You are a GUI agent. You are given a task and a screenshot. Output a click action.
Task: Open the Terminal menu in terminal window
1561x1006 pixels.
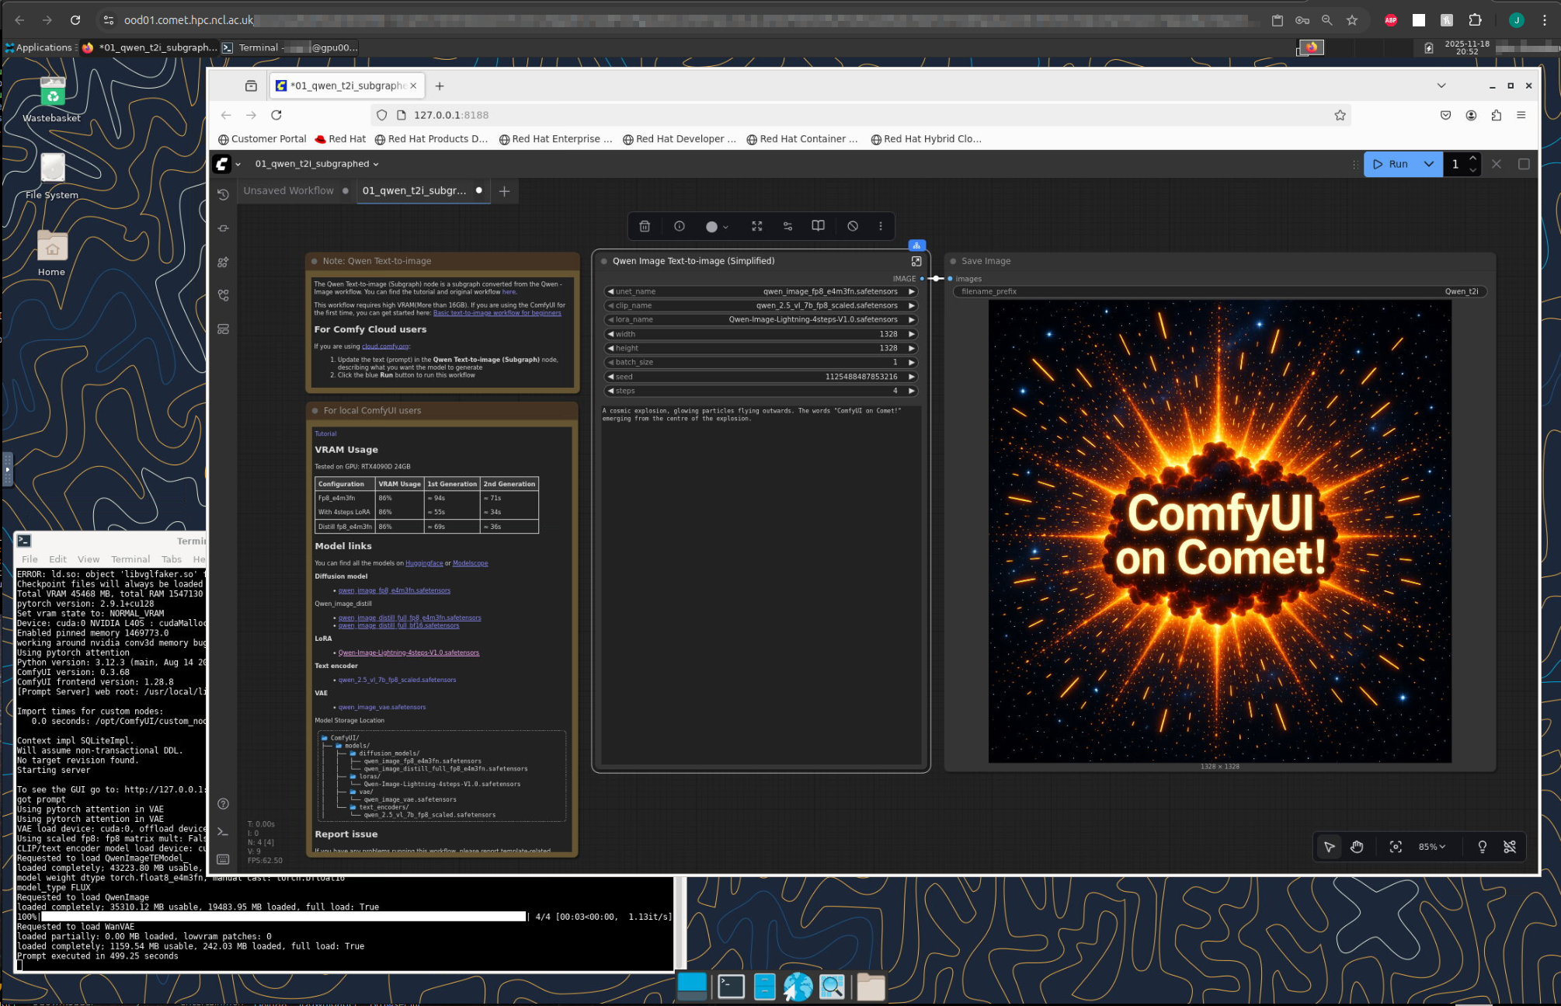tap(130, 559)
